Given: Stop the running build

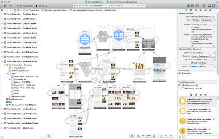Looking at the screenshot, I should click(10, 6).
